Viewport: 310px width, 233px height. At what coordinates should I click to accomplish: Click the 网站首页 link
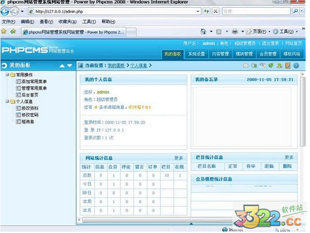(293, 43)
